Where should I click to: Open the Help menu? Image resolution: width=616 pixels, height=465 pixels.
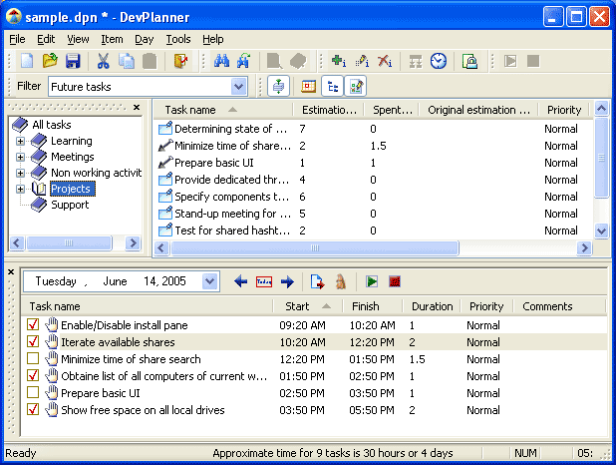[213, 39]
